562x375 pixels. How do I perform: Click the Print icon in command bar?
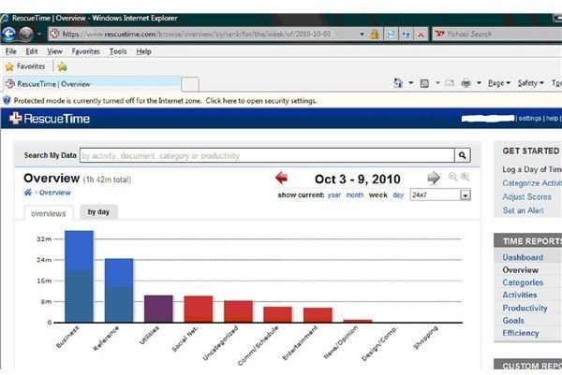(466, 83)
